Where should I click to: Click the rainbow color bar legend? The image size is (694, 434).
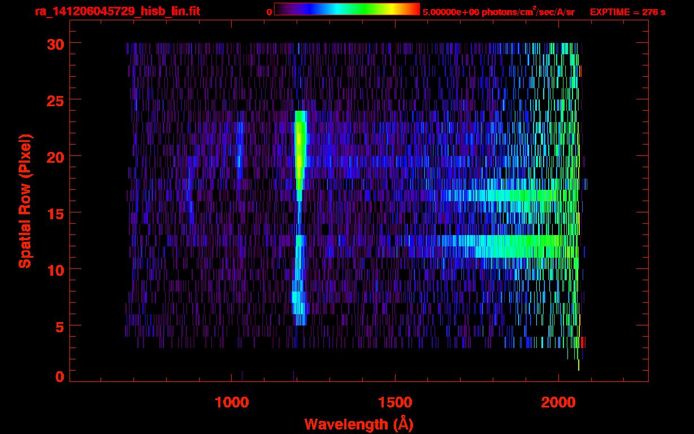347,9
